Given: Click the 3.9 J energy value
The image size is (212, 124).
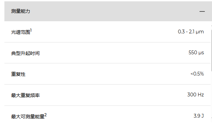Looking at the screenshot, I should point(198,116).
